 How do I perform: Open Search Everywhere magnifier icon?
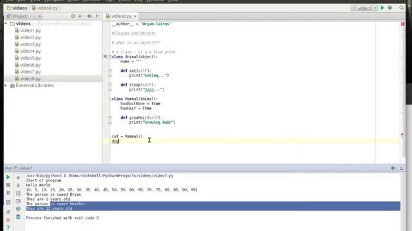pyautogui.click(x=402, y=8)
